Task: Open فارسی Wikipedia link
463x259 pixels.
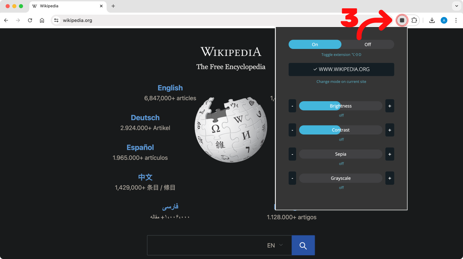Action: pos(170,207)
